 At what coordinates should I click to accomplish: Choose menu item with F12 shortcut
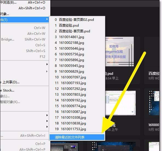click(x=24, y=57)
